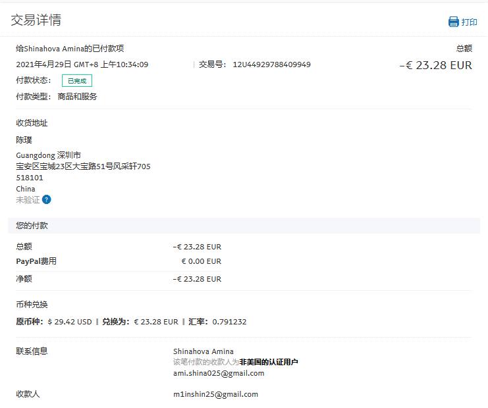Click the 收货地址 shipping address heading
Viewport: 488px width, 408px height.
coord(32,123)
